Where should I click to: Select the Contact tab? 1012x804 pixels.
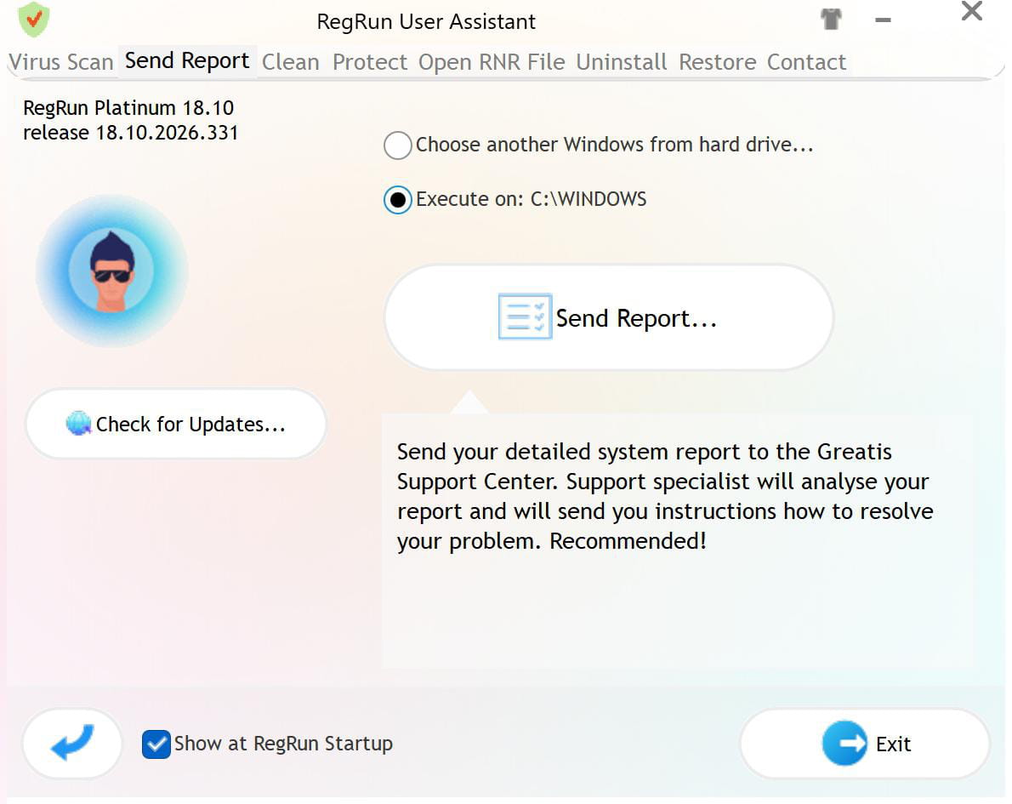pos(806,62)
